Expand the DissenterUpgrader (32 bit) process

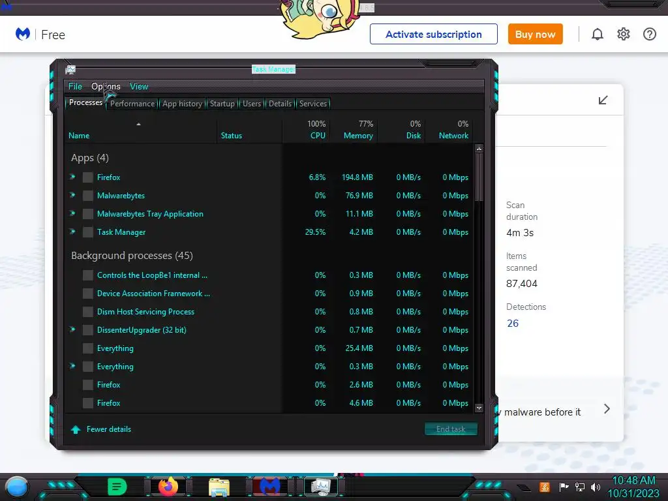pos(73,329)
